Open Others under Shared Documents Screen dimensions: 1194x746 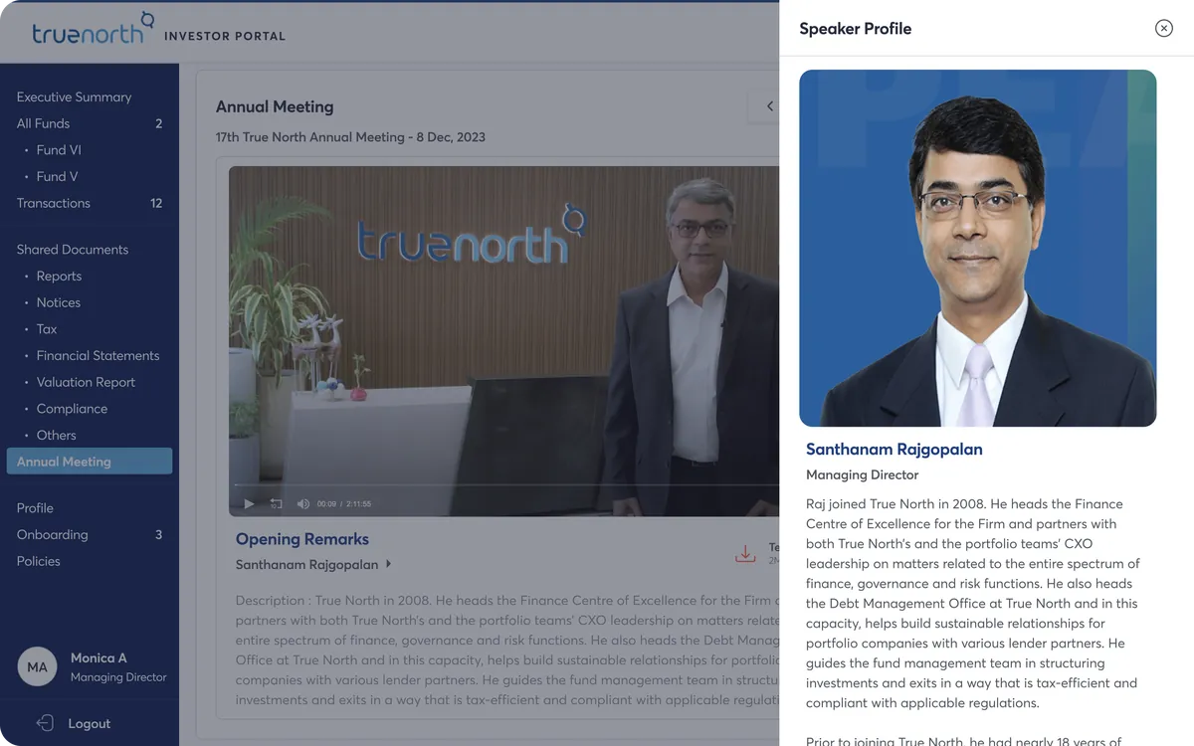[56, 435]
